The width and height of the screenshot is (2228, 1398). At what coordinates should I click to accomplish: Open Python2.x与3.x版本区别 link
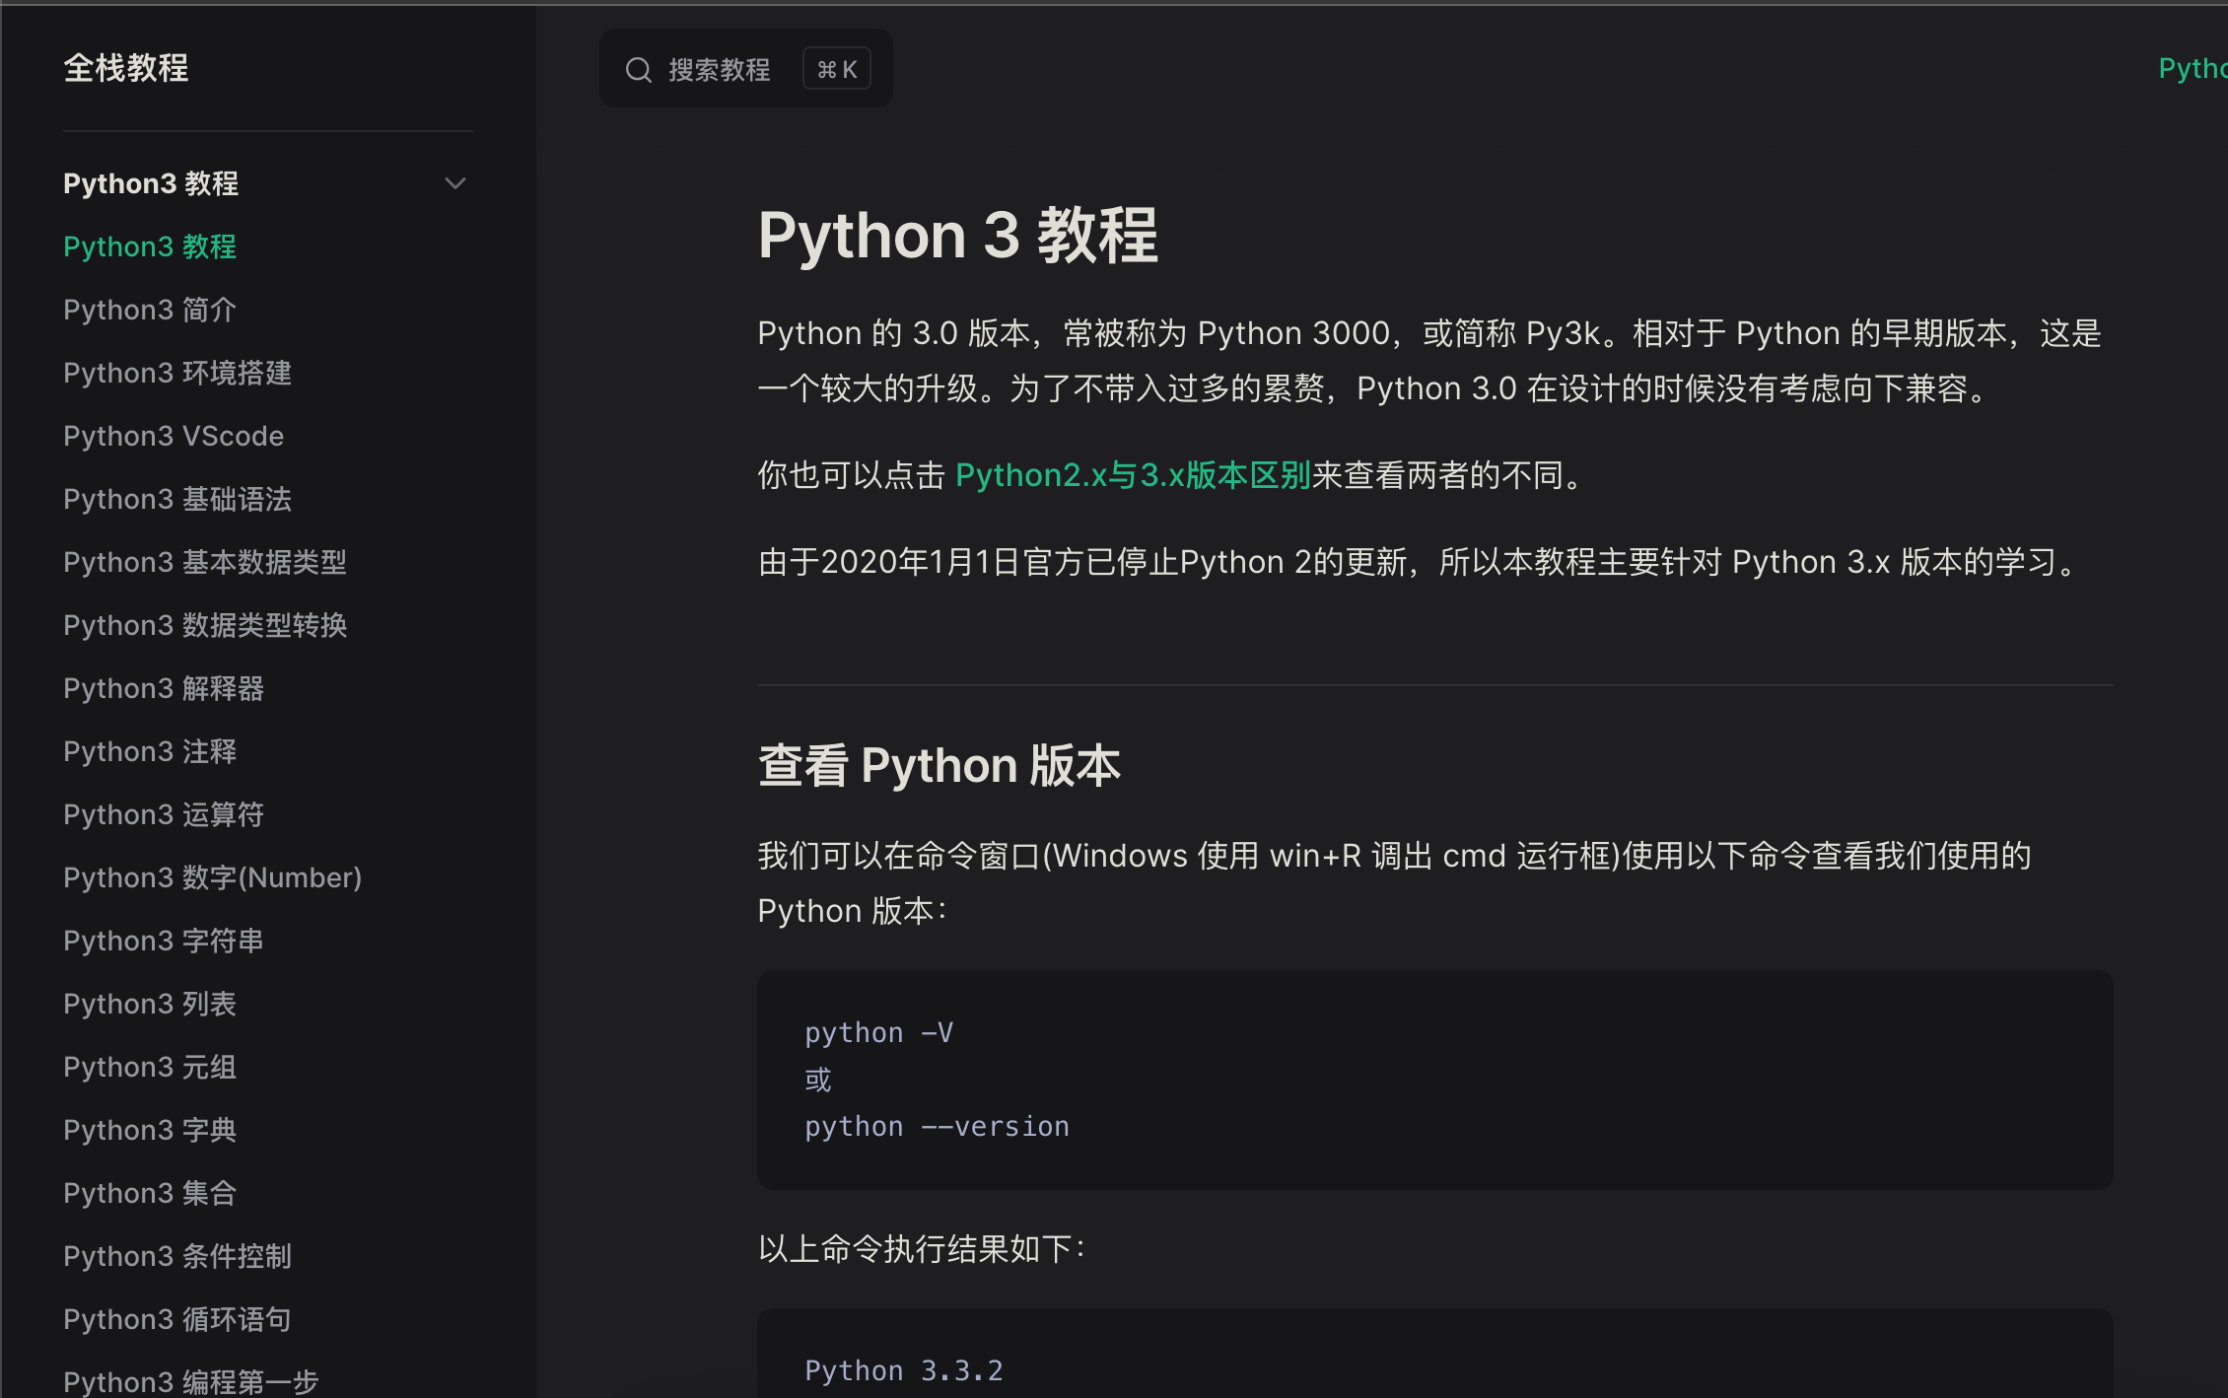[1132, 476]
